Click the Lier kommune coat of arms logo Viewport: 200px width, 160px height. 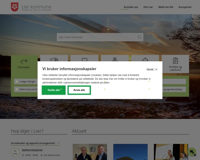click(15, 7)
